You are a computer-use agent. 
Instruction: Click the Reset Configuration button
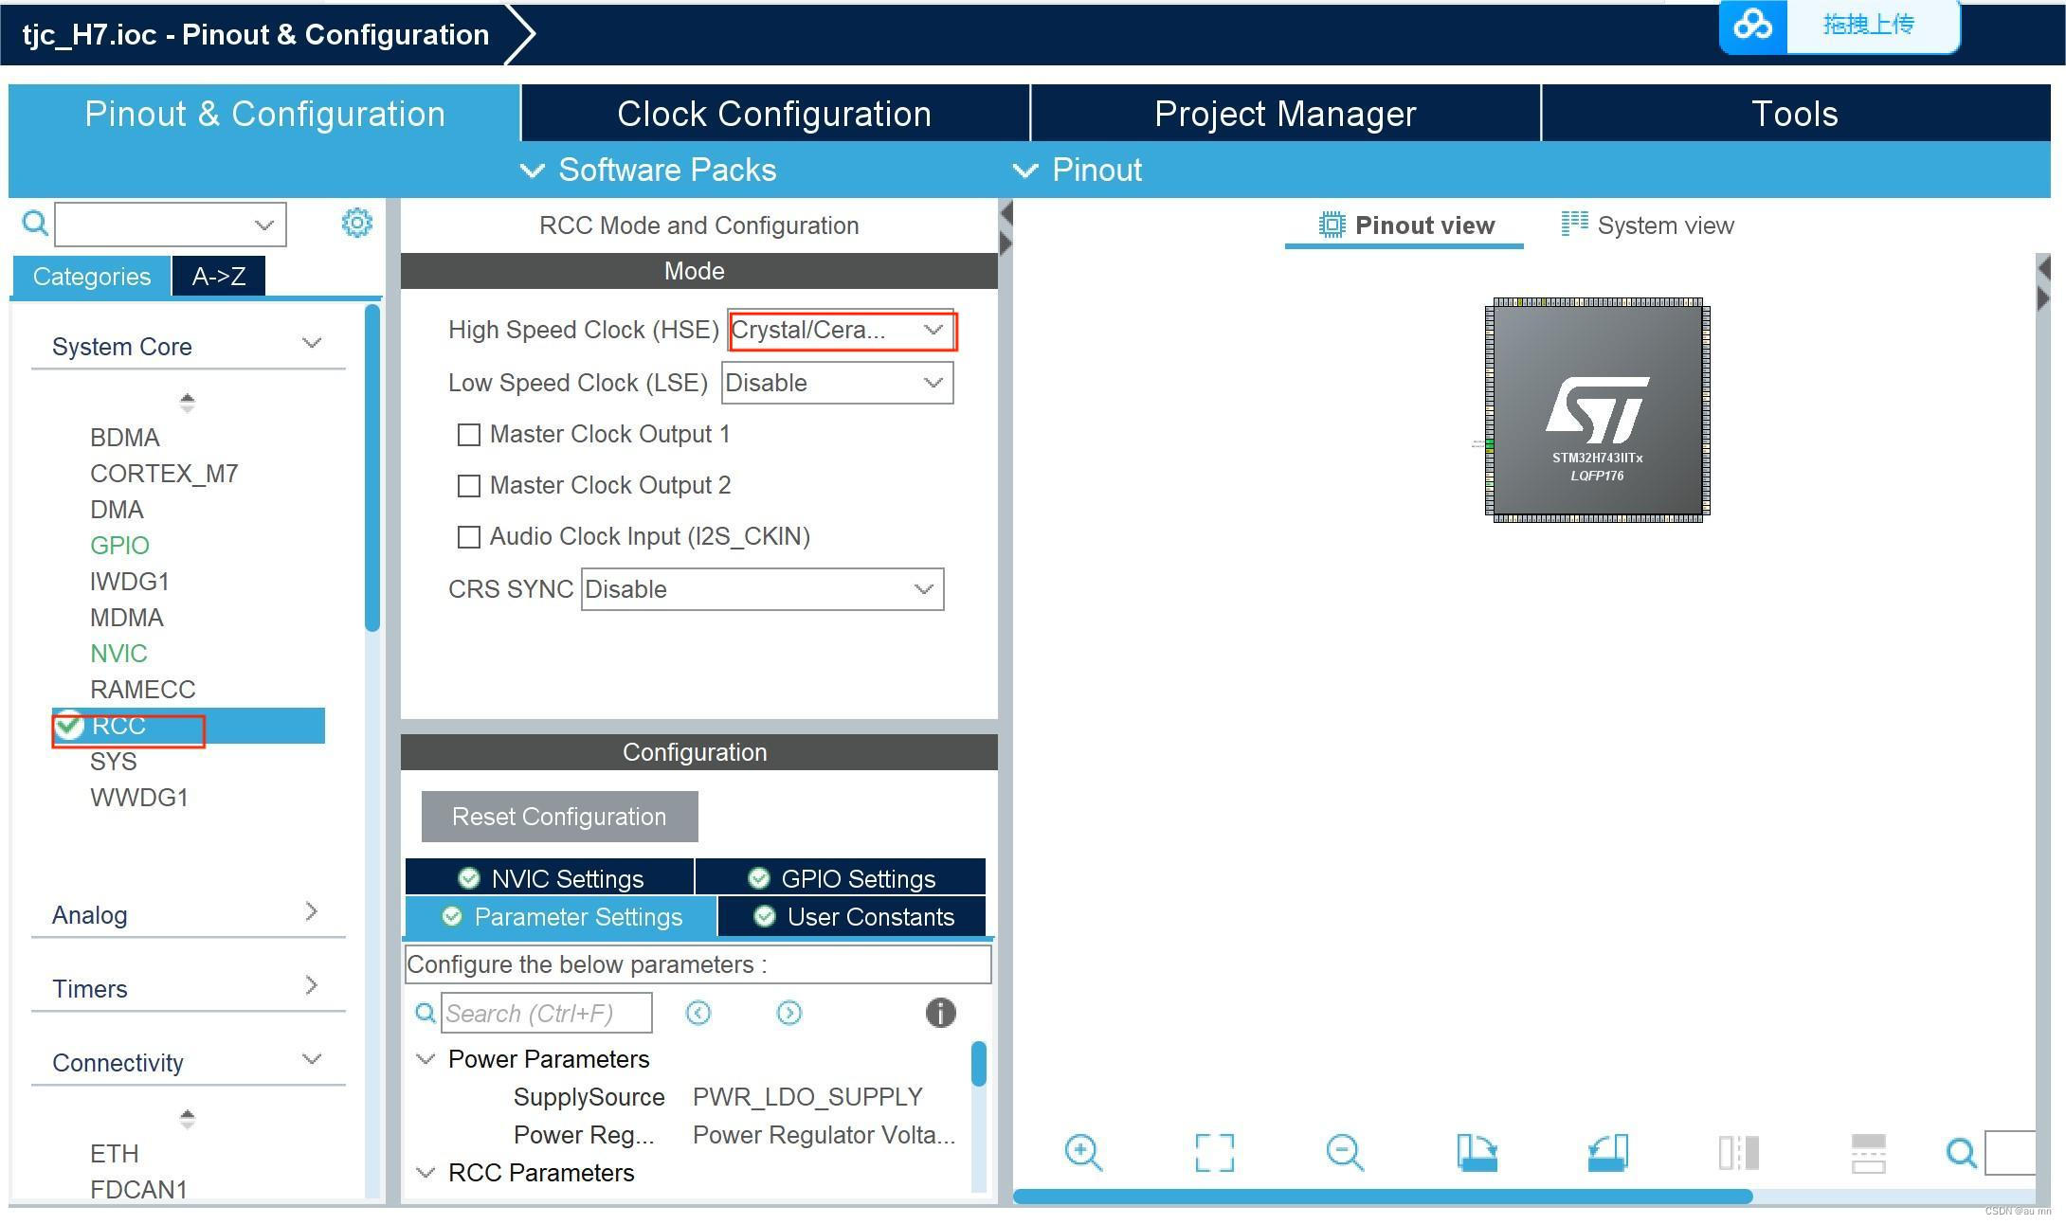(x=558, y=816)
